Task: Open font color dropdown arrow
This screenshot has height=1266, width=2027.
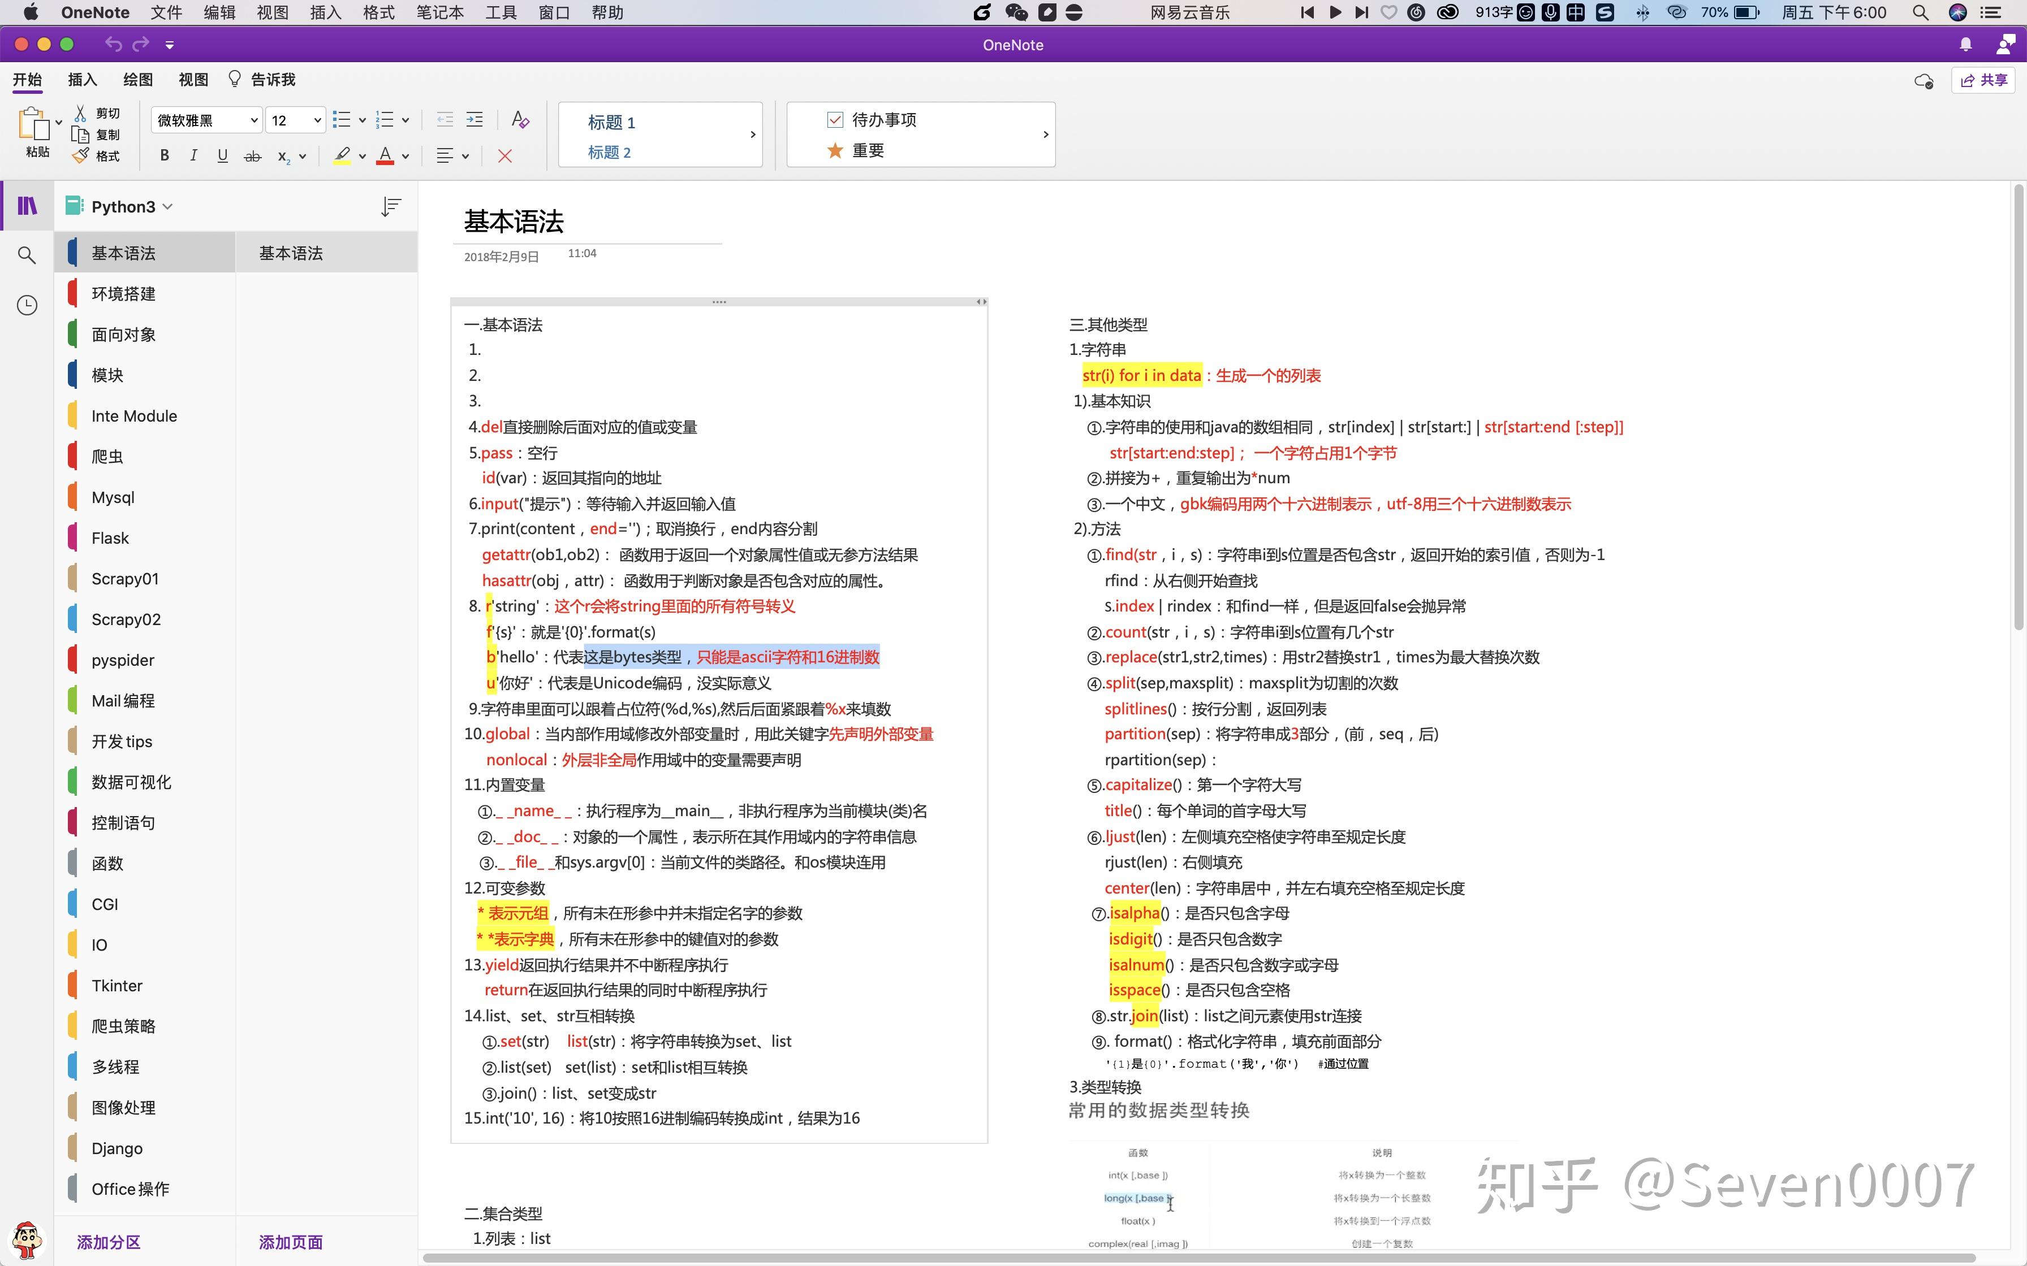Action: (x=406, y=157)
